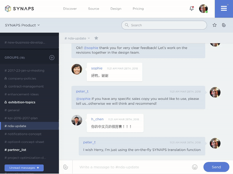Click the search magnifier icon
233x174 pixels.
pos(127,25)
